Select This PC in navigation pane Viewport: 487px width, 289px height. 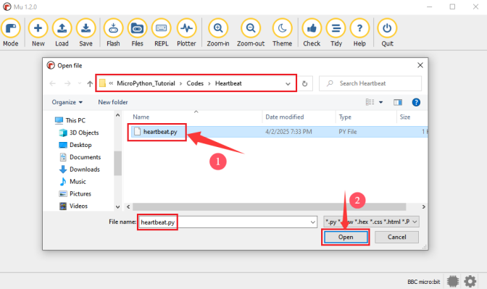point(70,120)
